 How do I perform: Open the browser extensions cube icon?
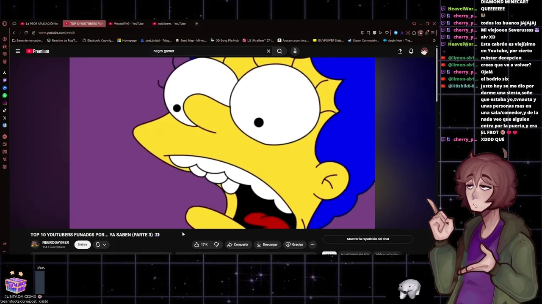click(x=414, y=33)
